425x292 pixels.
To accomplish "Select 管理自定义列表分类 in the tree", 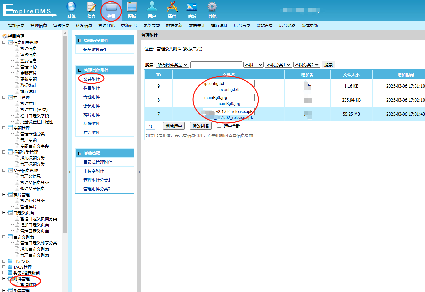I will pyautogui.click(x=38, y=243).
